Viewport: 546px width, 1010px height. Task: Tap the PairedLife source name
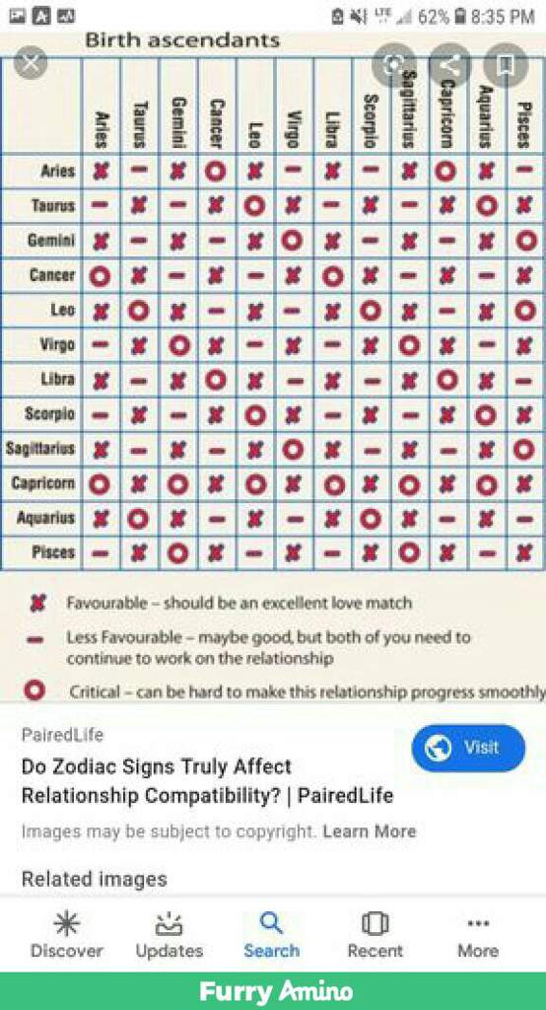click(62, 734)
